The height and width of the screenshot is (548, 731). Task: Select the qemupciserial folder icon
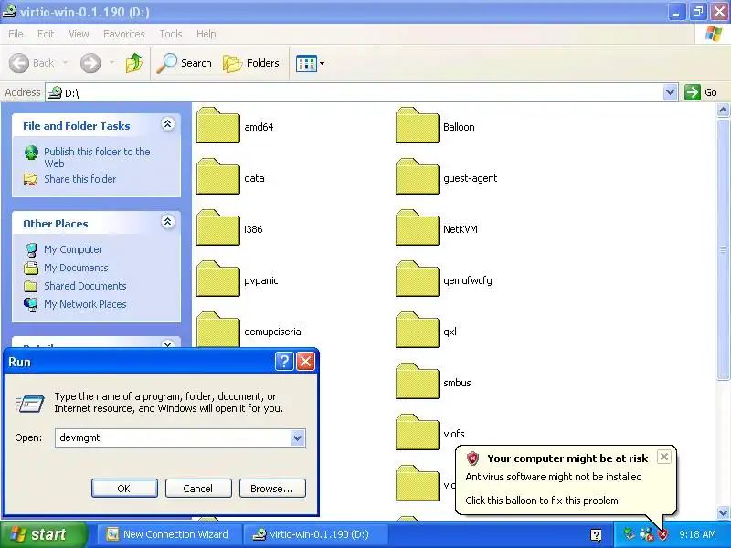[x=217, y=330]
